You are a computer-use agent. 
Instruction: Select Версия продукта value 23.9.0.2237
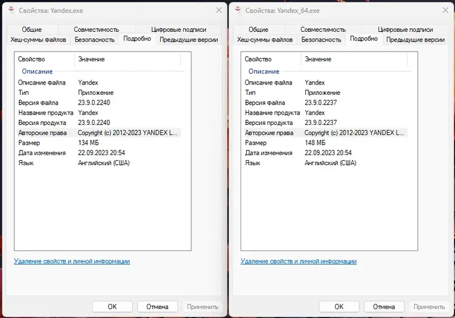pyautogui.click(x=321, y=123)
